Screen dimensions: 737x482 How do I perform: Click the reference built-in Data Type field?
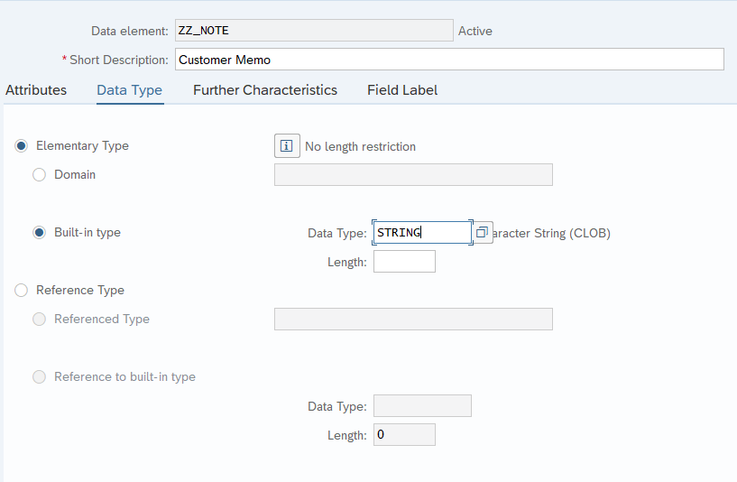tap(422, 406)
